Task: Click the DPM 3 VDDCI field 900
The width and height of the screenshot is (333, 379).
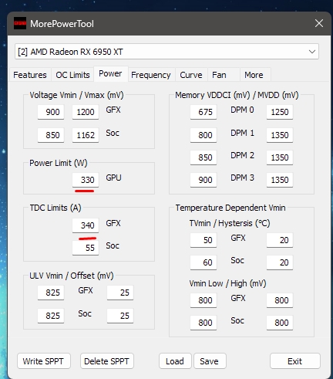Action: (203, 180)
